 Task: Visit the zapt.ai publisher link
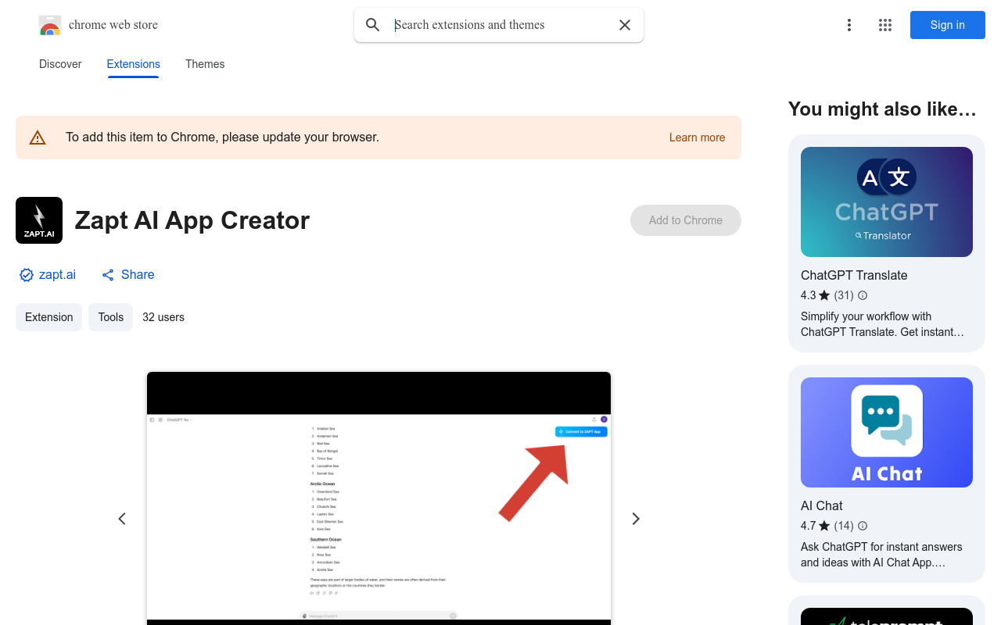pyautogui.click(x=57, y=275)
